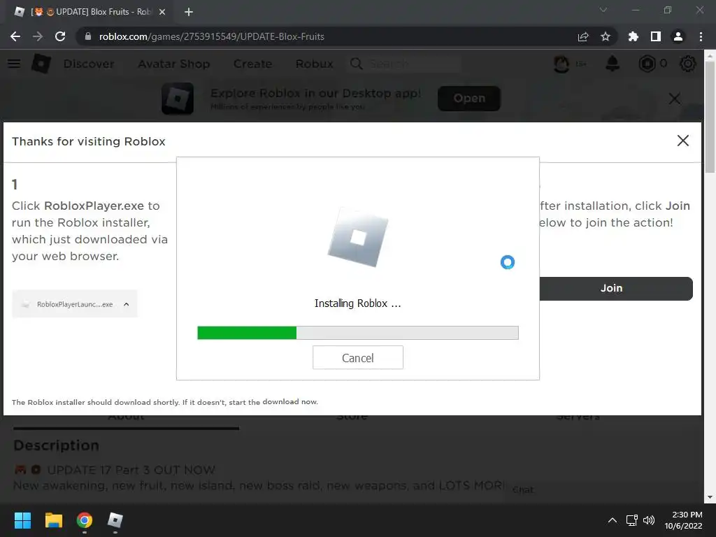
Task: Click Open on the Desktop app banner
Action: [x=469, y=98]
